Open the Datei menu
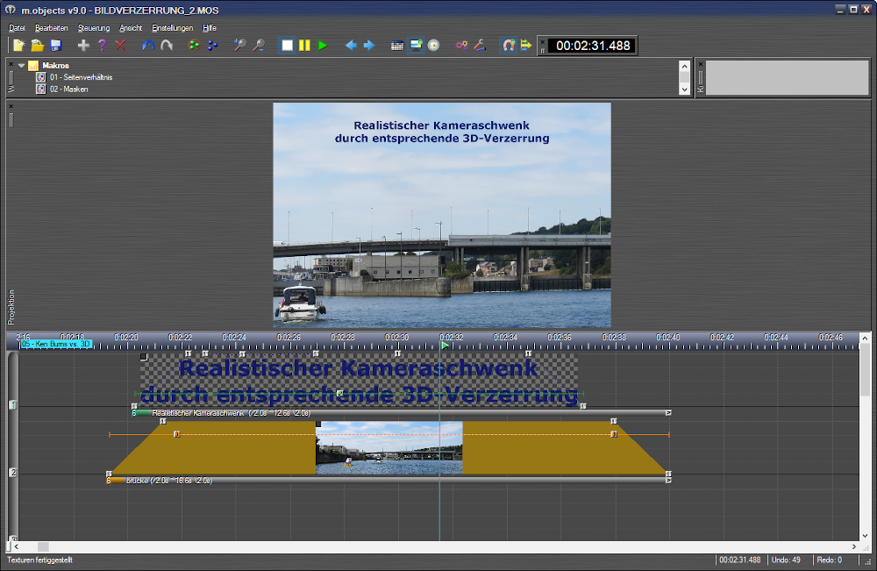877x571 pixels. click(x=17, y=28)
